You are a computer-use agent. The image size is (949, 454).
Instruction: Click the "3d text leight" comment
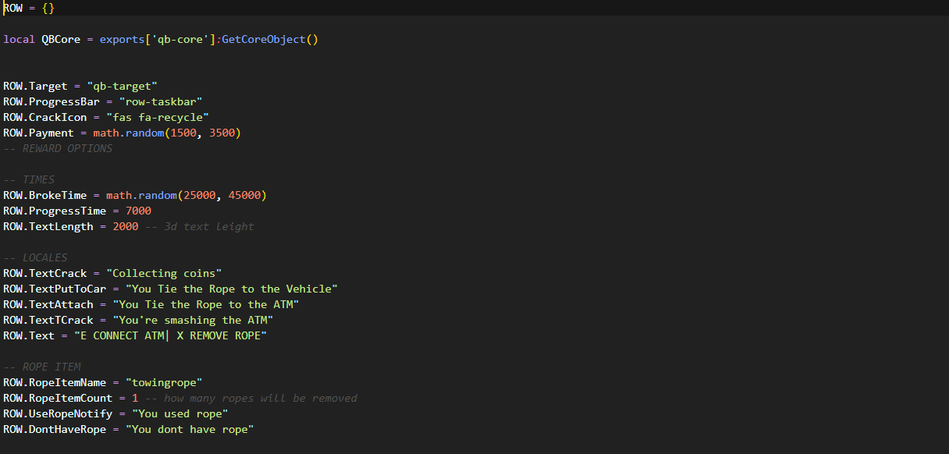point(208,226)
